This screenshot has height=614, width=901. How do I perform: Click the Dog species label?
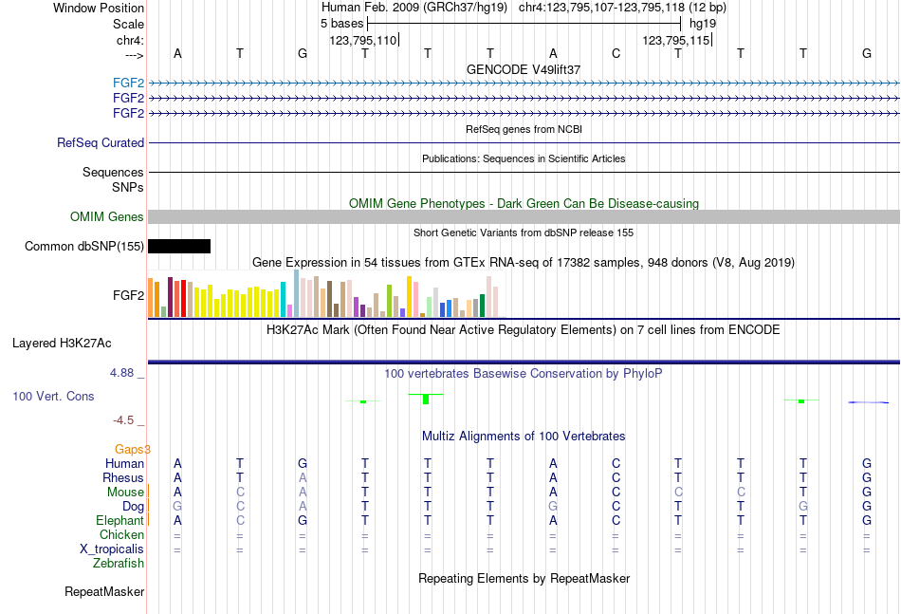[x=133, y=506]
